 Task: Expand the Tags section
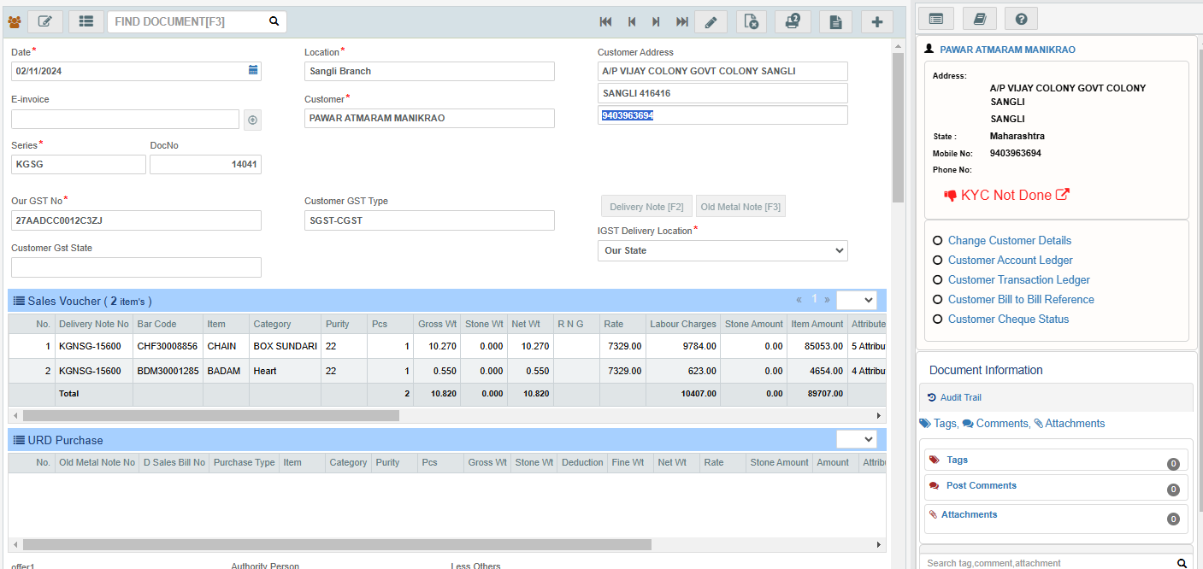pyautogui.click(x=1057, y=460)
